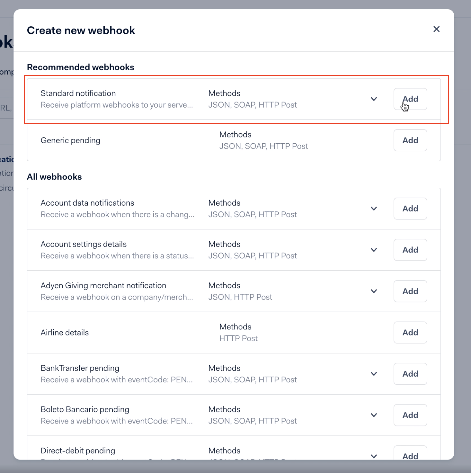Add the Direct-debit pending webhook

pyautogui.click(x=410, y=454)
